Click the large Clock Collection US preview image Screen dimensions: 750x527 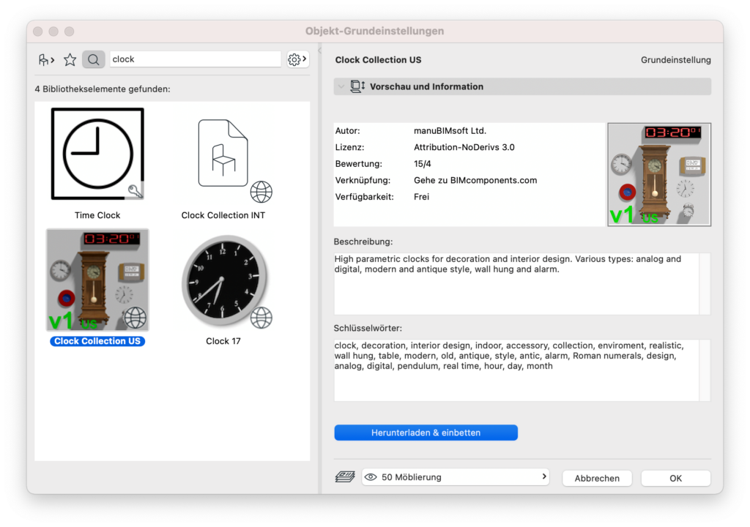pyautogui.click(x=659, y=174)
